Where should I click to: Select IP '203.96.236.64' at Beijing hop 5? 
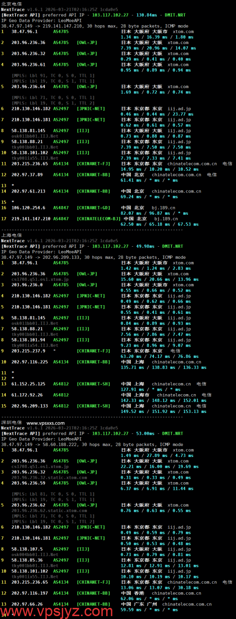point(29,87)
